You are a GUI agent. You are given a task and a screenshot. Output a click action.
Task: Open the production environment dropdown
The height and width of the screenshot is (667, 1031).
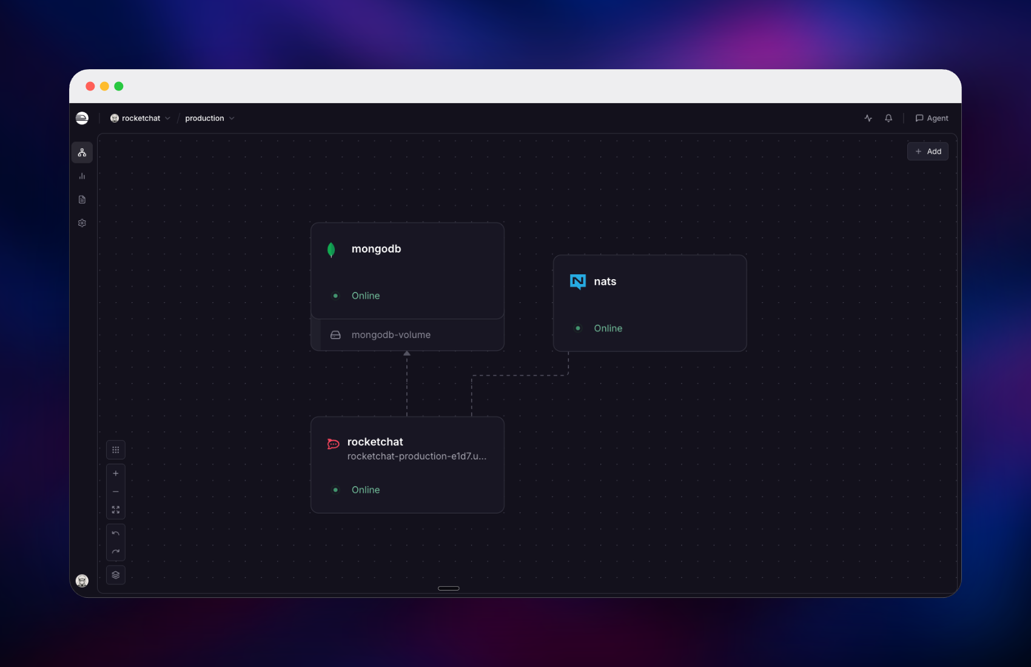210,118
